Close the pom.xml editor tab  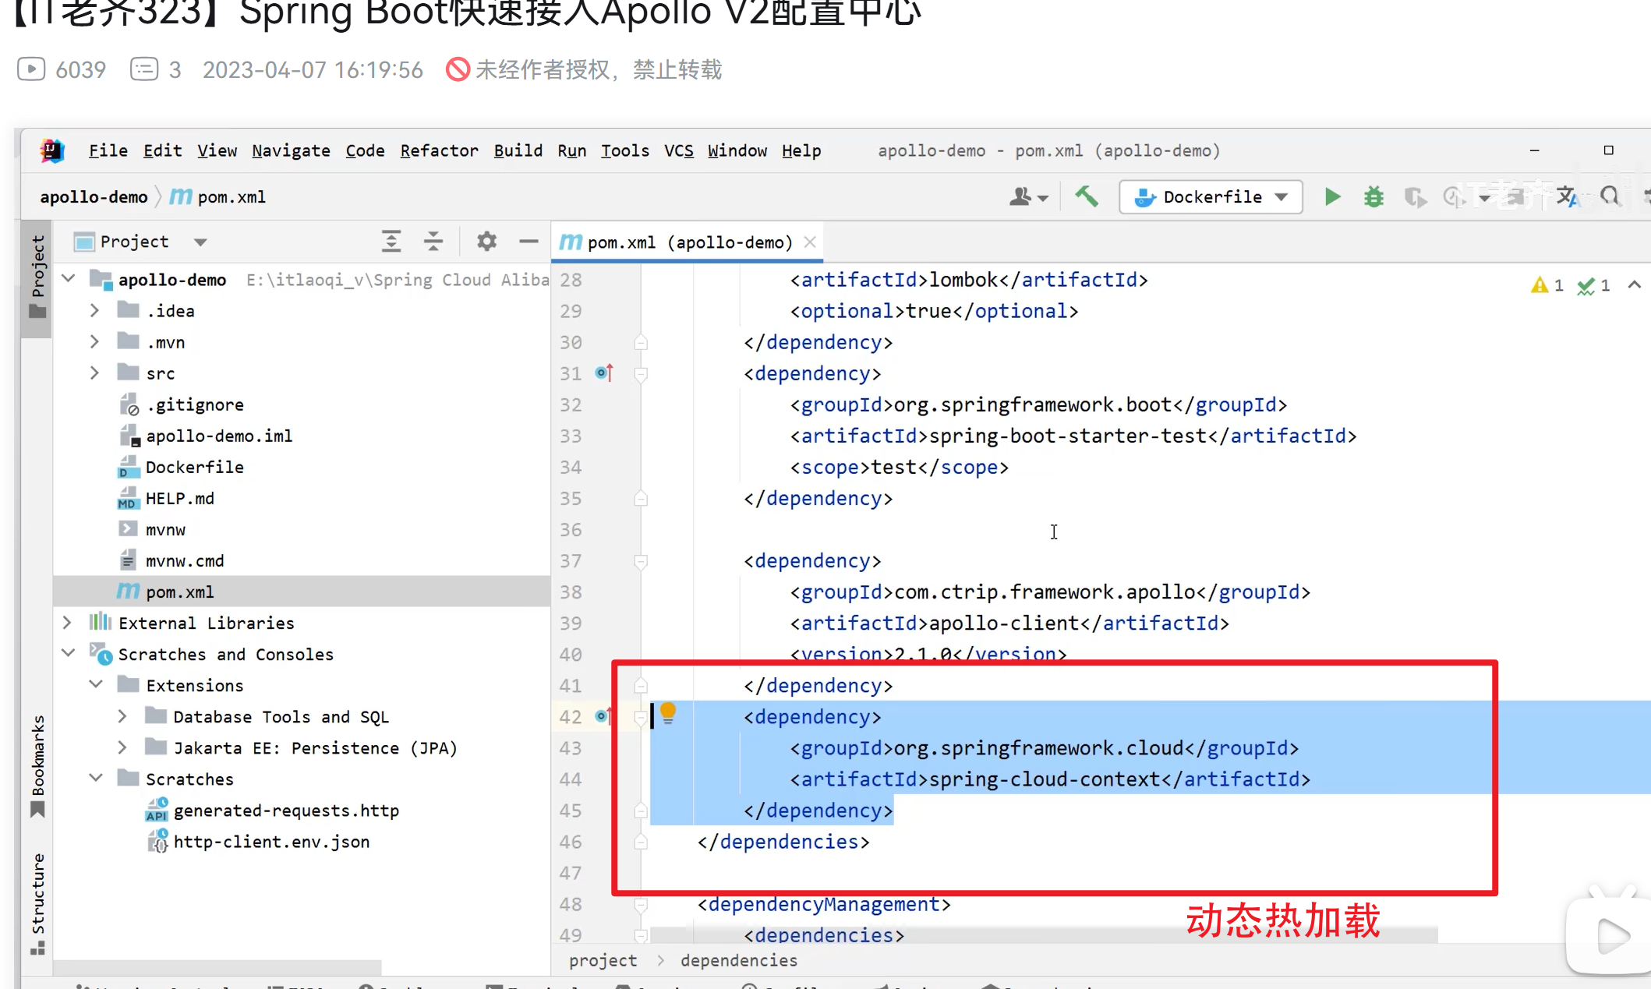click(x=811, y=242)
